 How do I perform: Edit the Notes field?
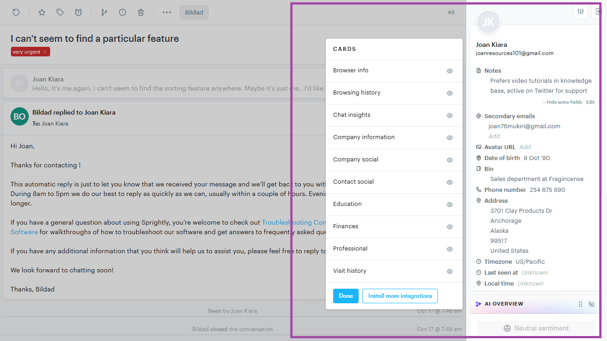pos(590,102)
